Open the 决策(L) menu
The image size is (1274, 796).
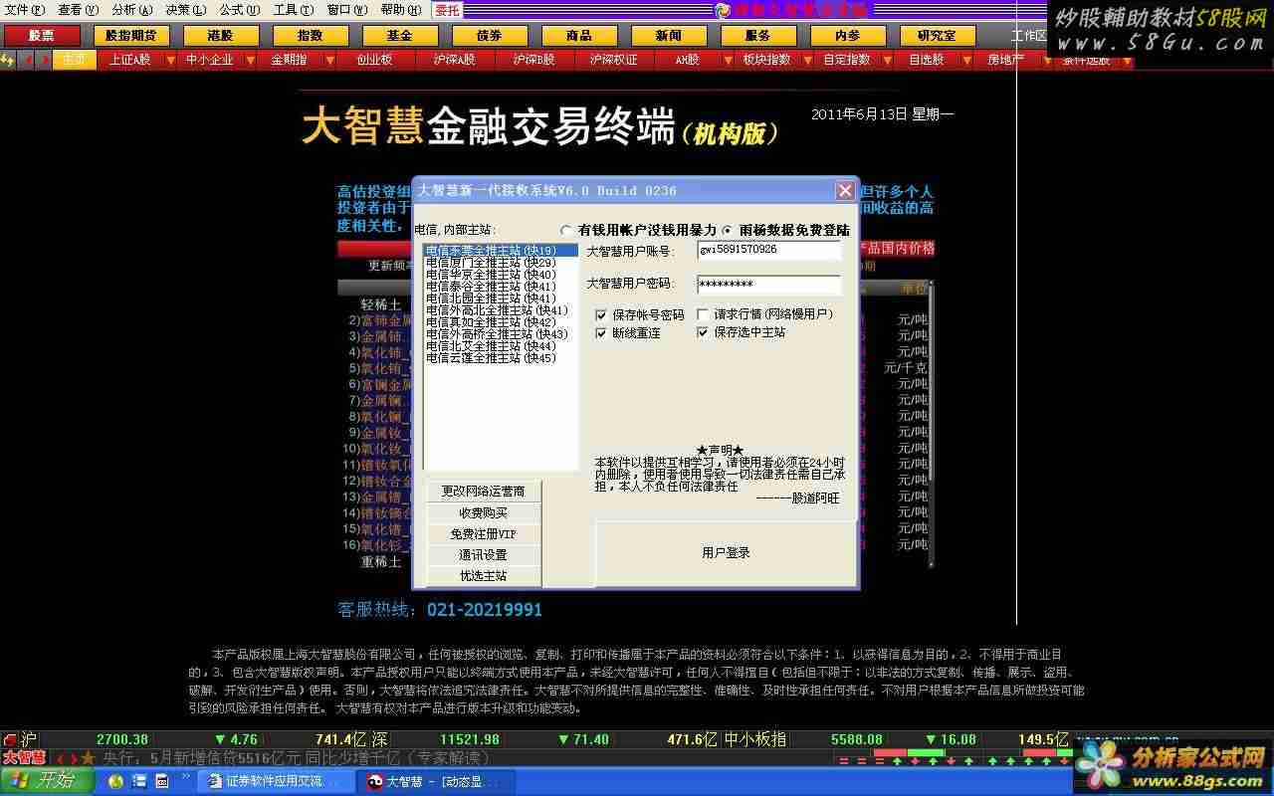point(186,10)
